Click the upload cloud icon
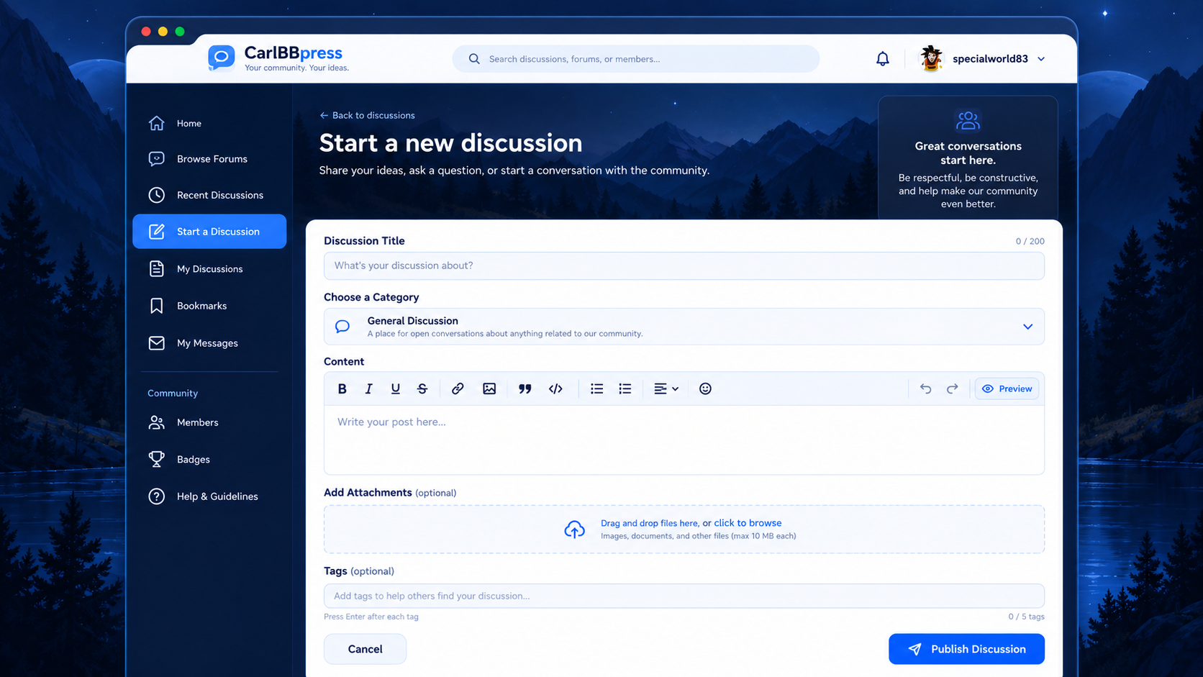Screen dimensions: 1203x677 [574, 530]
